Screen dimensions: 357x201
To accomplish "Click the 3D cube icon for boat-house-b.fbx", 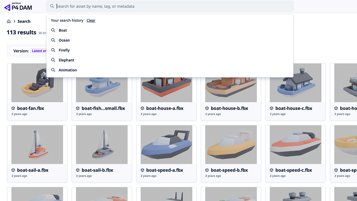I will pyautogui.click(x=207, y=108).
